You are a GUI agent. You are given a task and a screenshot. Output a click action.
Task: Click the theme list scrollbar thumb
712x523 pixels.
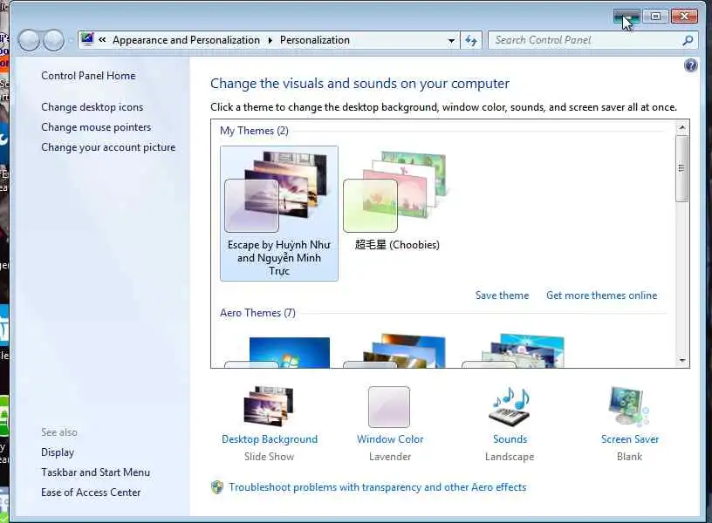(x=681, y=168)
